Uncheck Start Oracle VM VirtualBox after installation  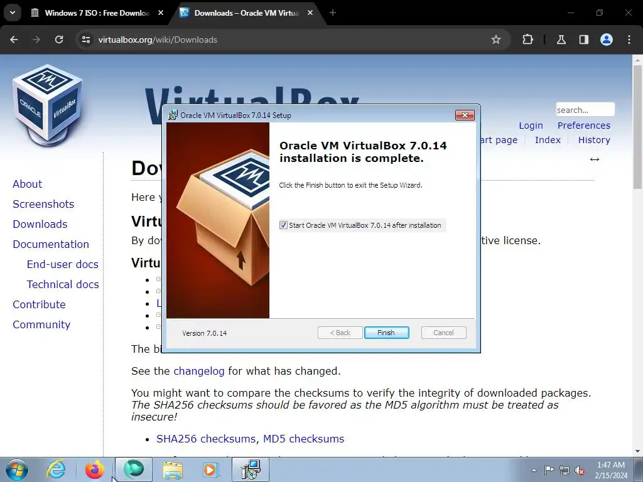point(283,225)
